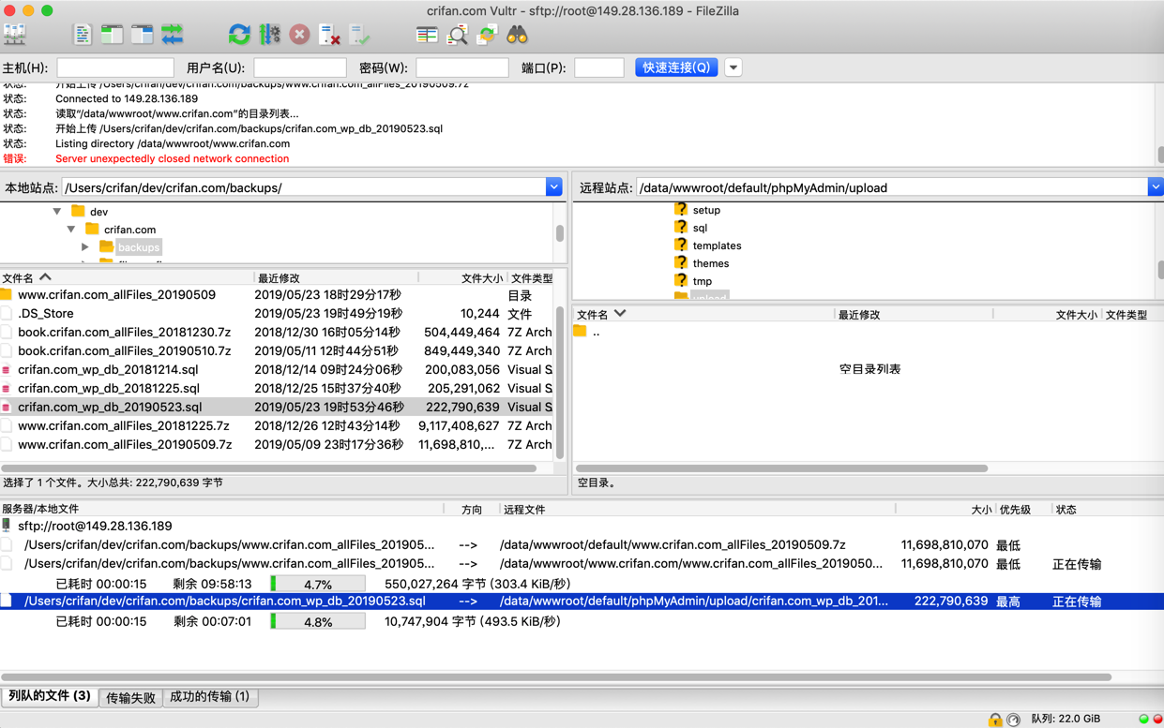Image resolution: width=1164 pixels, height=728 pixels.
Task: Click the red activity LED indicator
Action: point(1156,720)
